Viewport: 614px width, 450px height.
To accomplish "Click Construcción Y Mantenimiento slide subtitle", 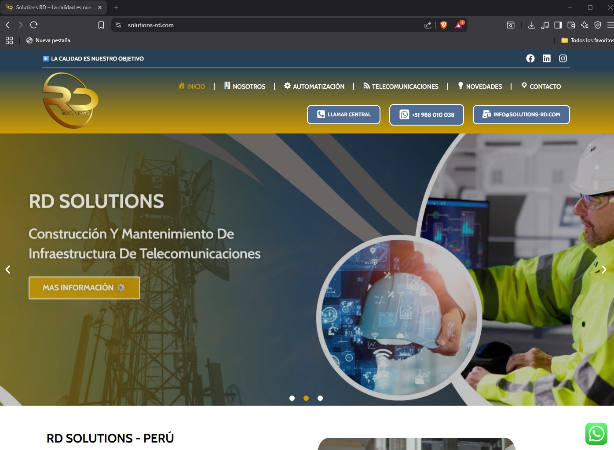I will click(x=145, y=244).
